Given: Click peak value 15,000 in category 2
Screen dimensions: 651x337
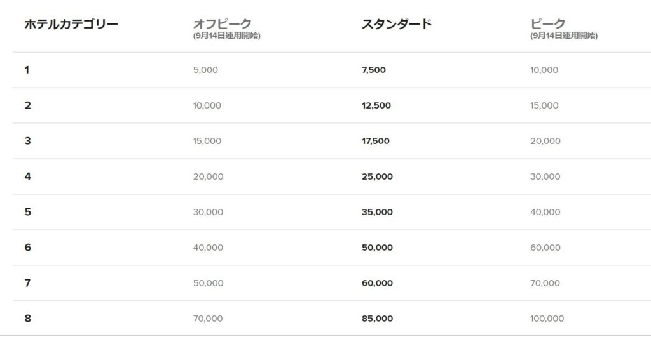Looking at the screenshot, I should (x=544, y=106).
